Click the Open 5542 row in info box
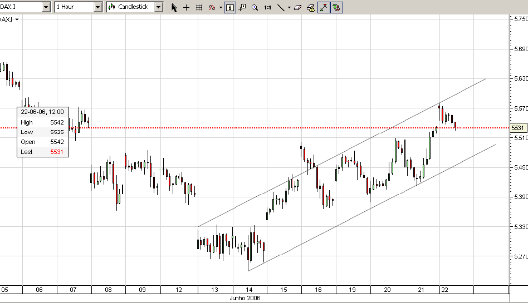The width and height of the screenshot is (528, 303). click(42, 142)
